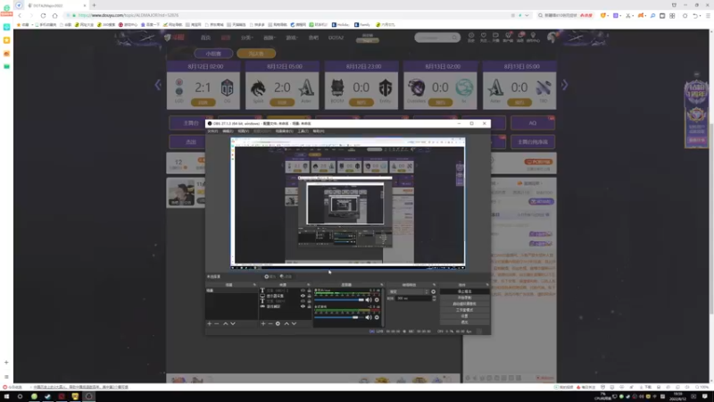Open the DOTA2 link in Douyu nav
714x402 pixels.
[x=336, y=38]
